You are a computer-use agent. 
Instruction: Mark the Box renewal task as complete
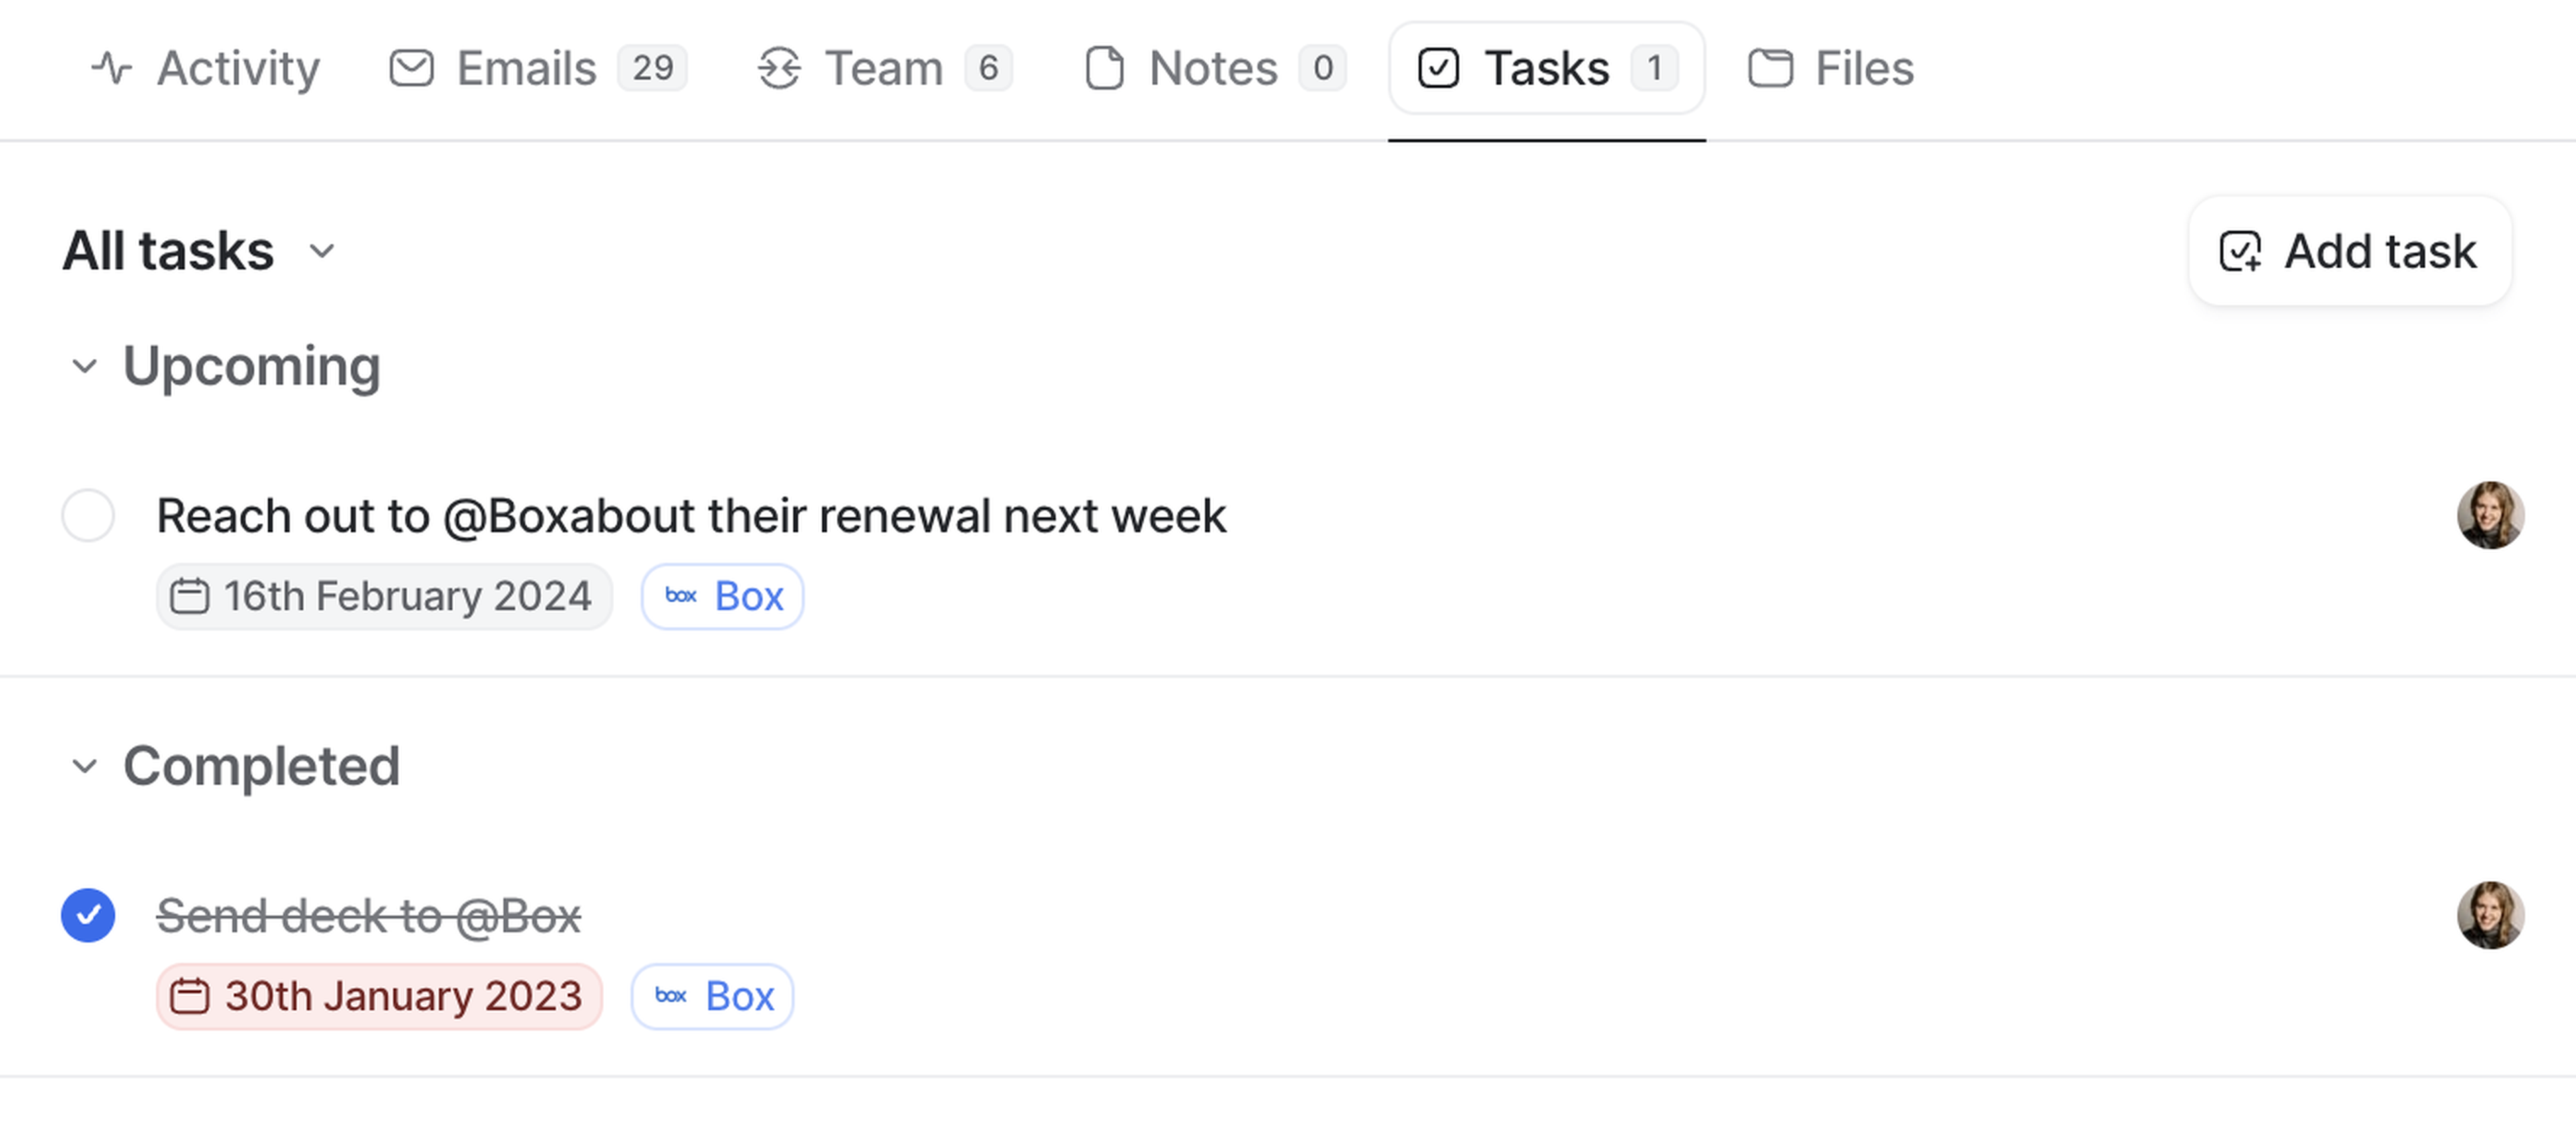coord(88,516)
